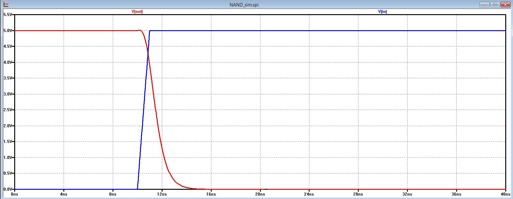Click the 32ns time axis label
513x199 pixels.
pos(407,194)
